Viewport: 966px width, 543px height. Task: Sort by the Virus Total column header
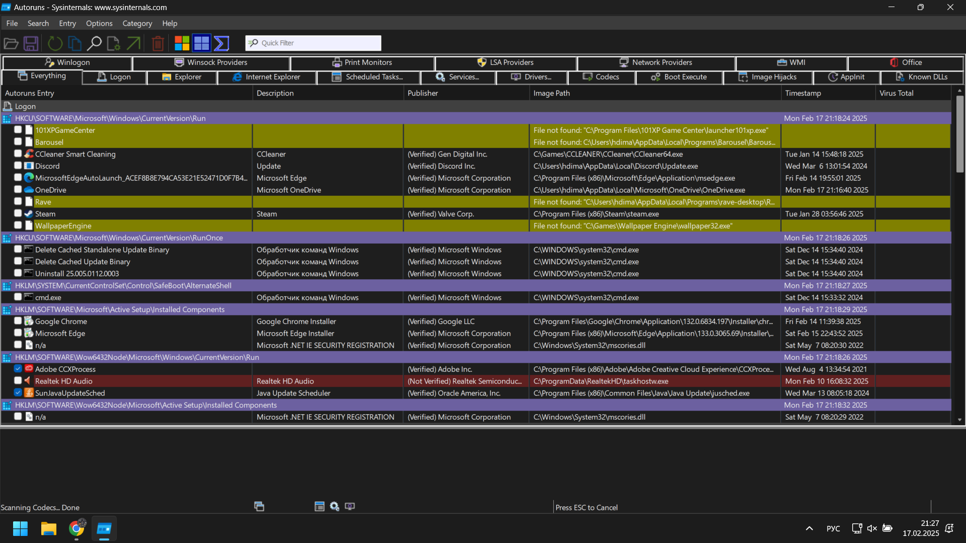click(x=913, y=93)
